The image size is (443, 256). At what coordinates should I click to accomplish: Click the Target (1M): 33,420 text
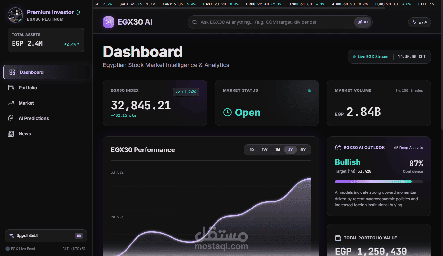pos(353,171)
